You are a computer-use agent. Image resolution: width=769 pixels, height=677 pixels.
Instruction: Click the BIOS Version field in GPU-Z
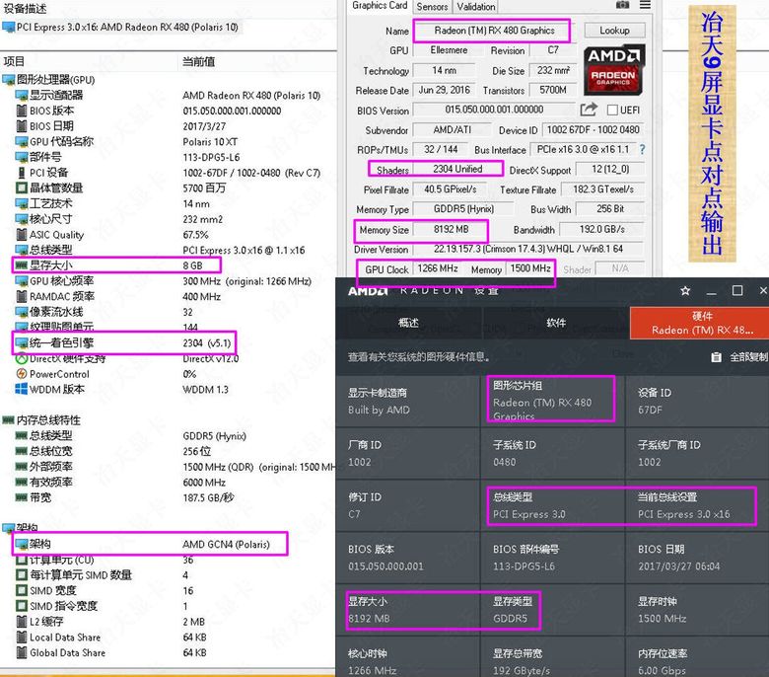(494, 110)
